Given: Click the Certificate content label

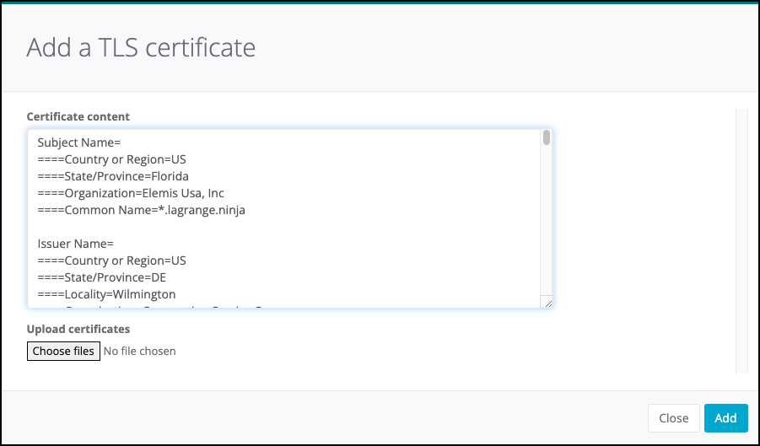Looking at the screenshot, I should [x=78, y=116].
